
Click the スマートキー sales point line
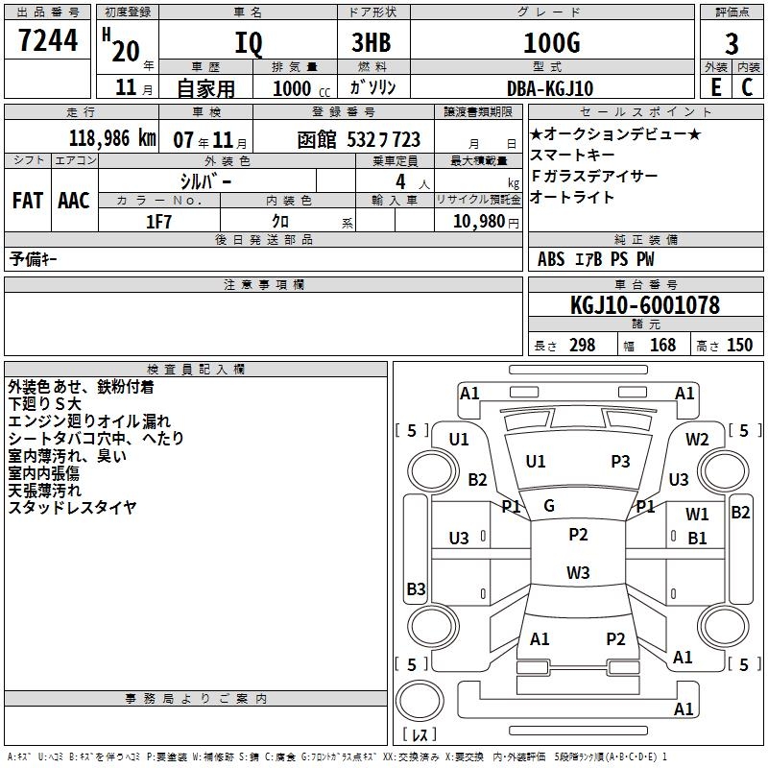click(572, 155)
